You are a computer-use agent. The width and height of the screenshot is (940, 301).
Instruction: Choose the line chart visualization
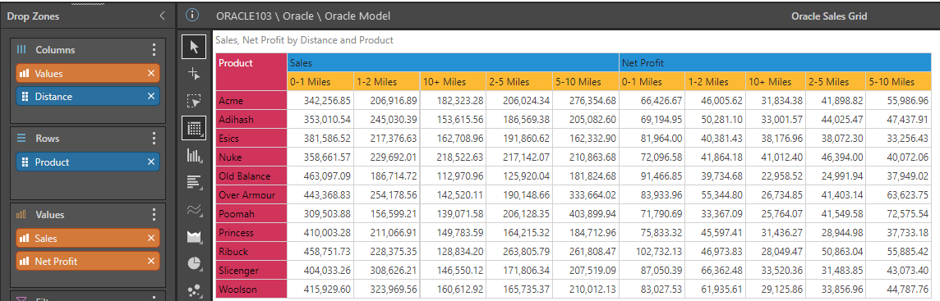coord(194,210)
